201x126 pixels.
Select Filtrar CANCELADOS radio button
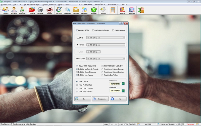(x=77, y=88)
